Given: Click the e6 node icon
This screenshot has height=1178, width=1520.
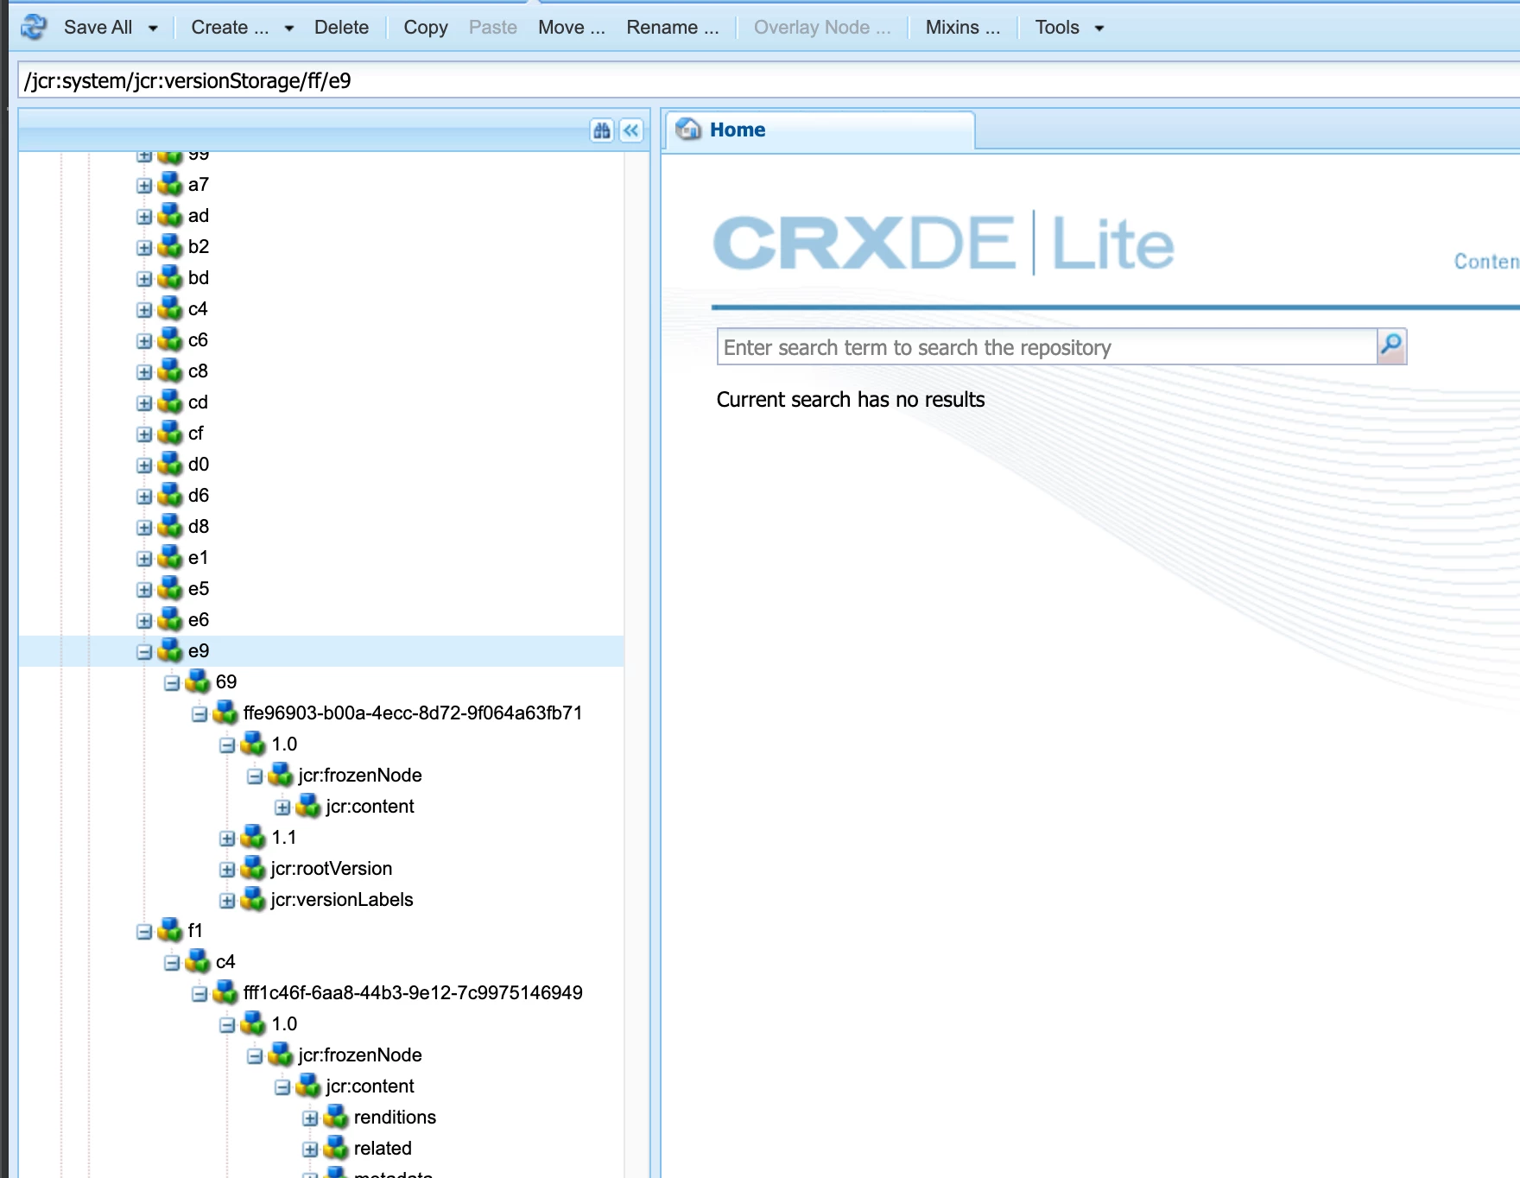Looking at the screenshot, I should coord(170,620).
